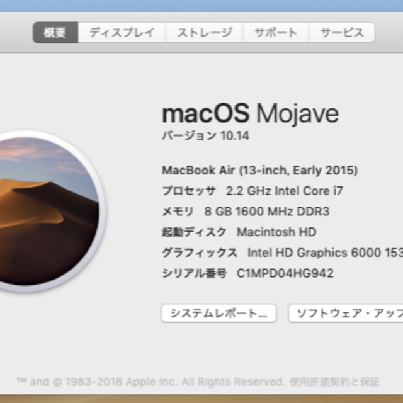Click the グラフィックス label

[x=200, y=253]
